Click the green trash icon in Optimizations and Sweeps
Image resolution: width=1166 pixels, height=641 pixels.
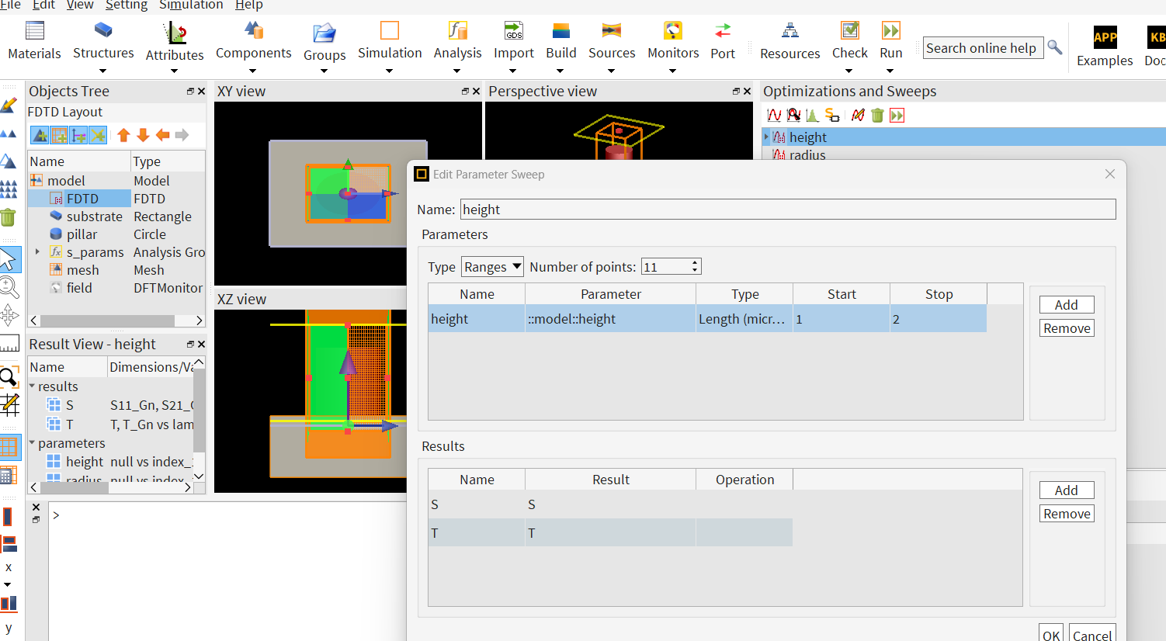click(877, 116)
